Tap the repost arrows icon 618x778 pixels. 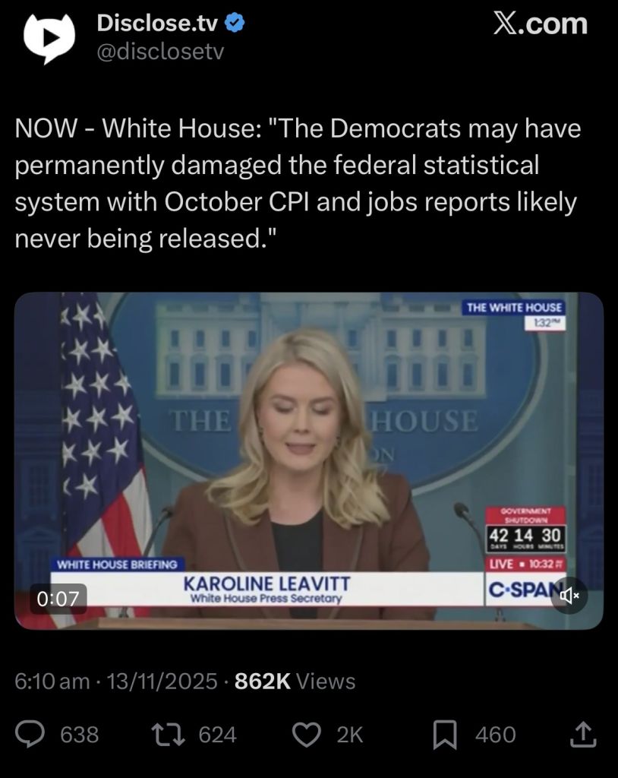[168, 735]
